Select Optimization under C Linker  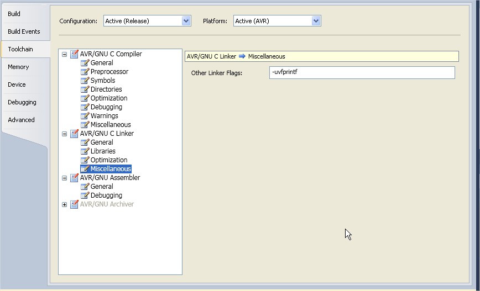click(109, 161)
